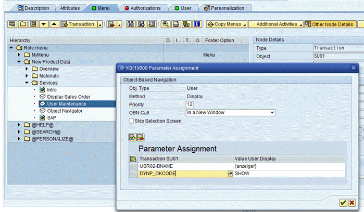Click the select-all table corner icon
Screen dimensions: 364x212
click(133, 159)
